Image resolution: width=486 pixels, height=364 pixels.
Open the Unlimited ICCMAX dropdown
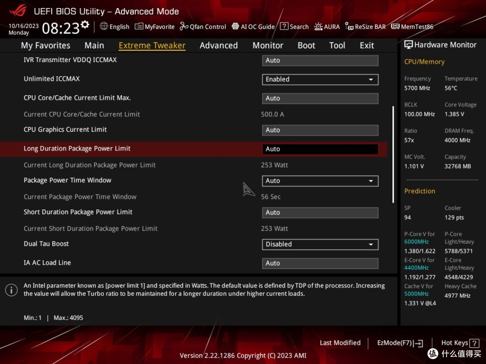tap(320, 80)
